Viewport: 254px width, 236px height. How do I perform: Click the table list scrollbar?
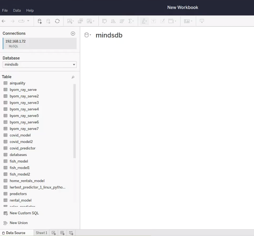pyautogui.click(x=74, y=121)
